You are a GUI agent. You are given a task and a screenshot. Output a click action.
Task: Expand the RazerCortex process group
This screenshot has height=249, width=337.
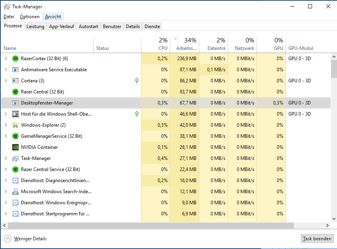point(6,59)
